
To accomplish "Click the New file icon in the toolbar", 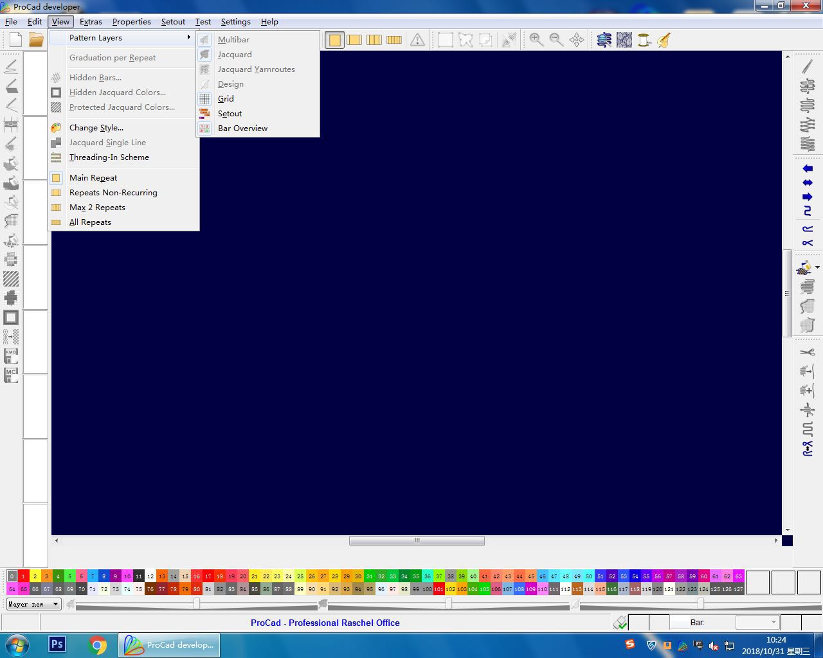I will coord(16,40).
